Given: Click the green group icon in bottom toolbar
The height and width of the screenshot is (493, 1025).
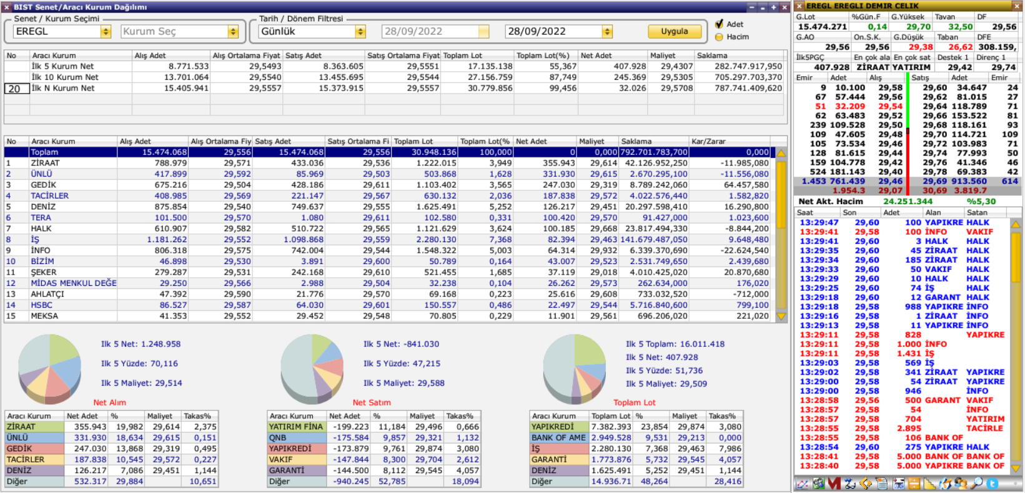Looking at the screenshot, I should [x=818, y=484].
